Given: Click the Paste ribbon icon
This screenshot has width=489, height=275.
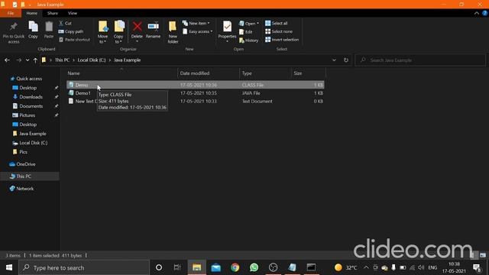Looking at the screenshot, I should click(49, 30).
